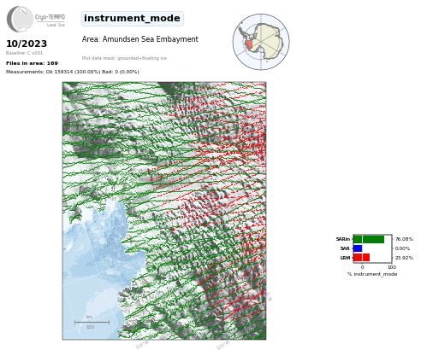The height and width of the screenshot is (350, 421).
Task: Click the 100 km scale bar
Action: click(x=92, y=322)
